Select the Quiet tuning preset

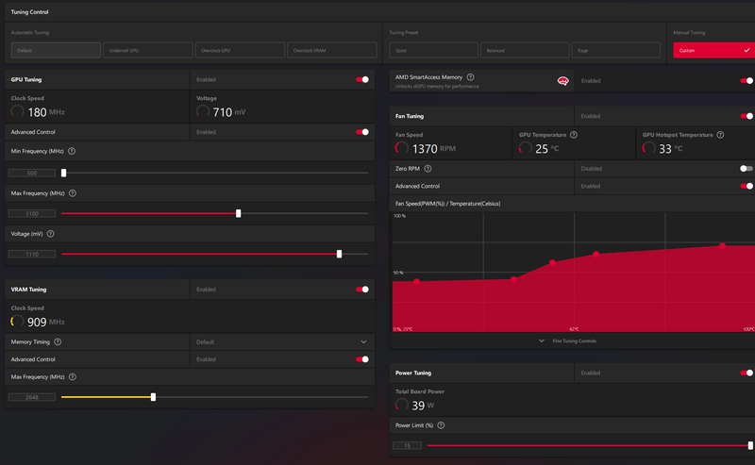pos(433,50)
